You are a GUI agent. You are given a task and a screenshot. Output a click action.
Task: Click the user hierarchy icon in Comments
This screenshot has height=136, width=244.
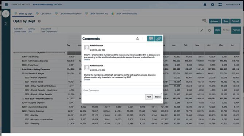pyautogui.click(x=138, y=39)
